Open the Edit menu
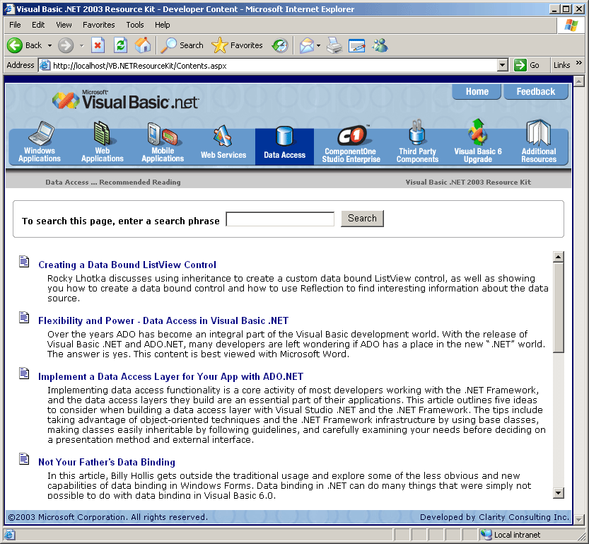The height and width of the screenshot is (544, 589). coord(38,25)
